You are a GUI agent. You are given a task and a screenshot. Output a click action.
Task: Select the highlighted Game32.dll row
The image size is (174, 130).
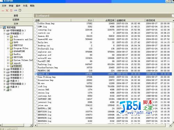tap(103, 74)
